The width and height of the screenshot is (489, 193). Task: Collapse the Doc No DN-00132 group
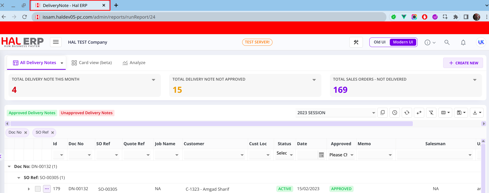pyautogui.click(x=9, y=167)
